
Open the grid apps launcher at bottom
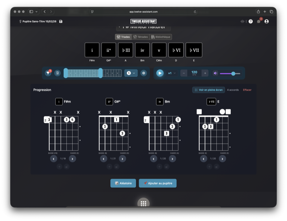tap(143, 203)
